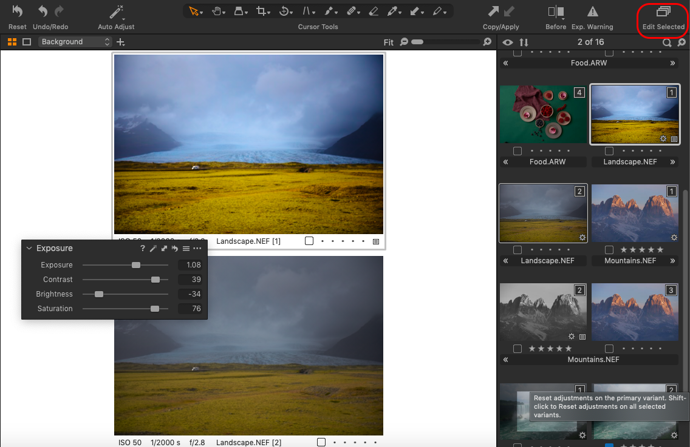Screen dimensions: 690x447
Task: Click the Reset toolbar button
Action: click(17, 18)
